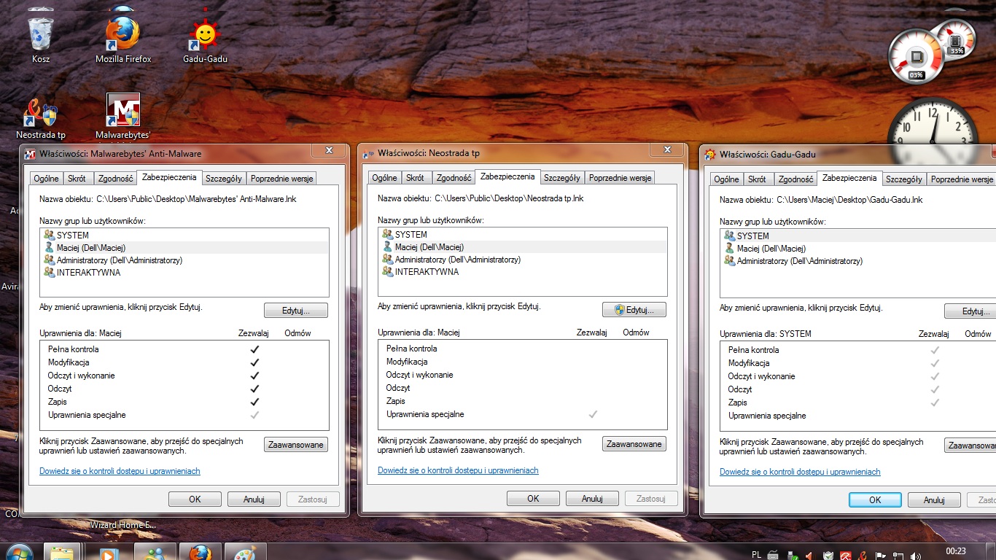Open Zgodność tab in Neostrada tp properties
Screen dimensions: 996x560
point(454,177)
